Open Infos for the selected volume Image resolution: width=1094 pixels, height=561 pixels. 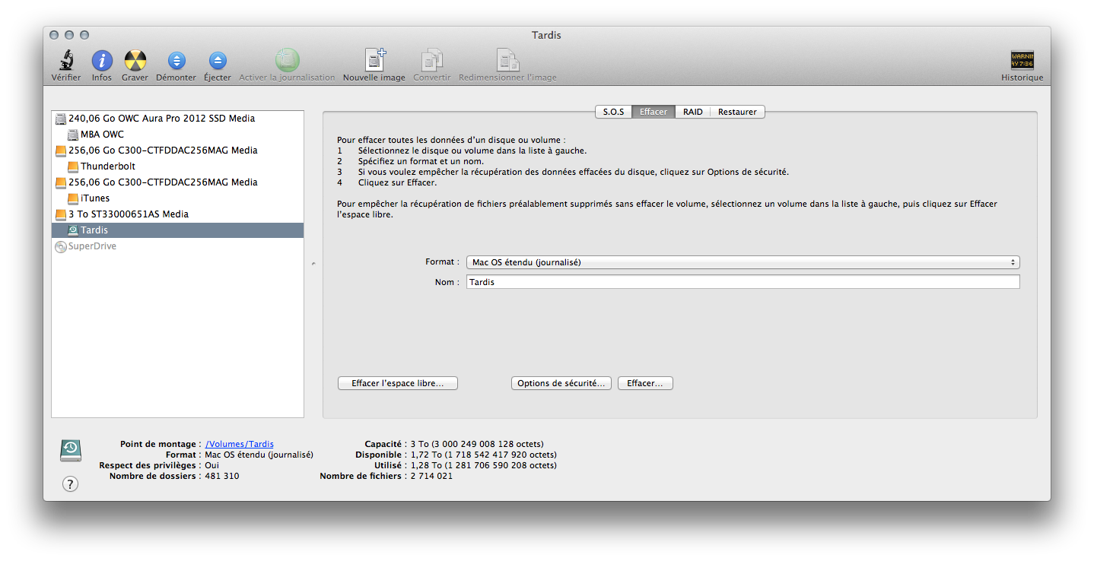pos(102,62)
